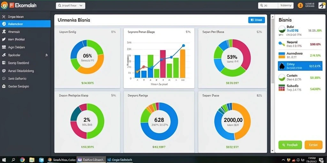Click the green button below Bisnis list
The height and width of the screenshot is (163, 327).
point(290,145)
